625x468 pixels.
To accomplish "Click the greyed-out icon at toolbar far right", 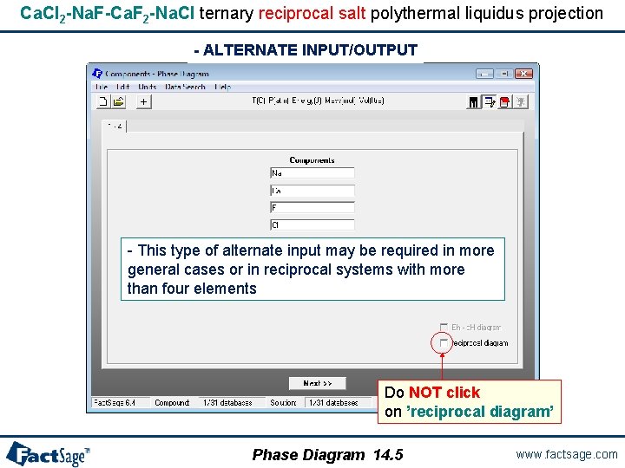I will [520, 102].
